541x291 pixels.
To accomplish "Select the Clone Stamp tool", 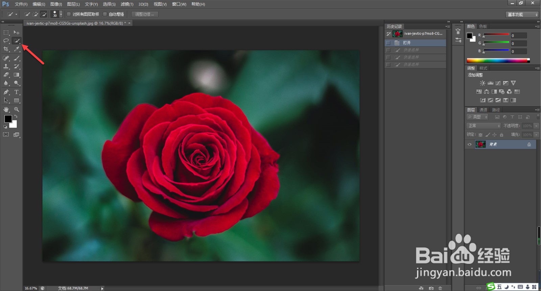I will [x=6, y=67].
